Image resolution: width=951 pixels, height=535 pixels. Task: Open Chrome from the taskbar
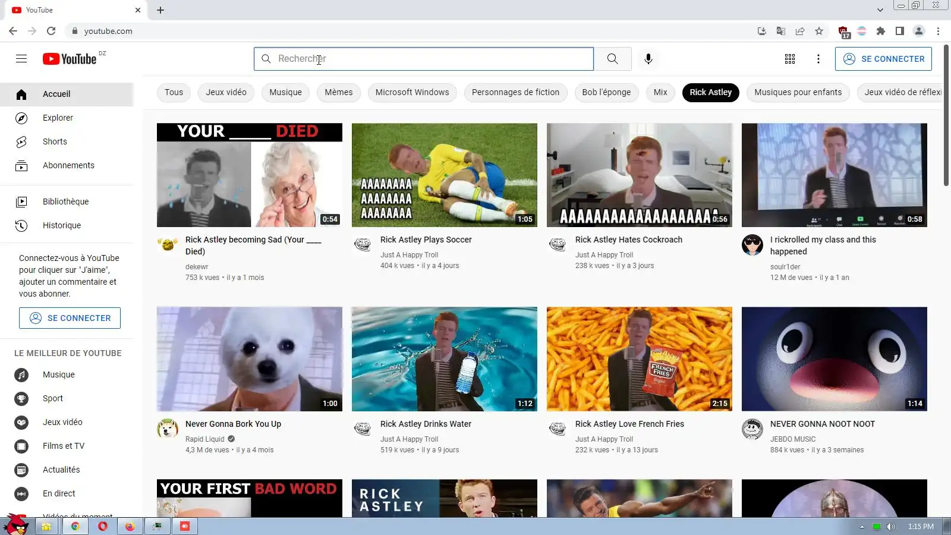(75, 526)
